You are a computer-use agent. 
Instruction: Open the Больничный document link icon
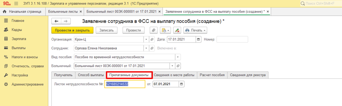(178, 66)
